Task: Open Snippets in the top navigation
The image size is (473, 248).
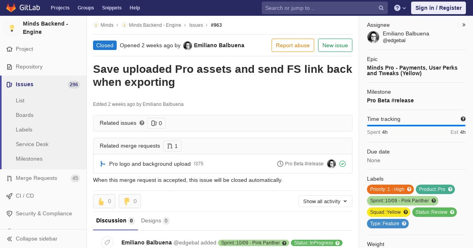Action: (112, 8)
